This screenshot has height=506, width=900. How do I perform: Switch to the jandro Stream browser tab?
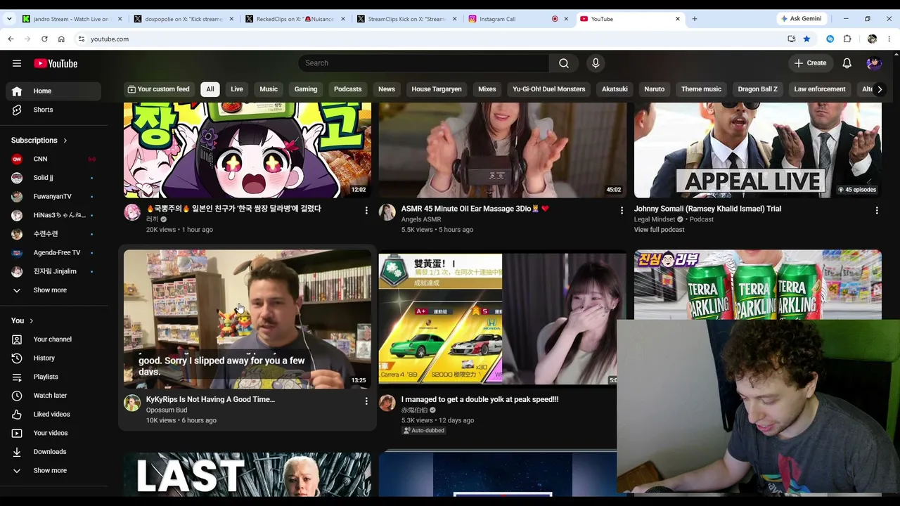tap(70, 19)
